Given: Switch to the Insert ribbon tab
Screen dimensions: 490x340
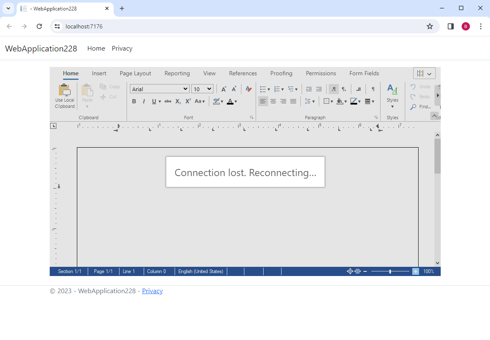Looking at the screenshot, I should [99, 74].
